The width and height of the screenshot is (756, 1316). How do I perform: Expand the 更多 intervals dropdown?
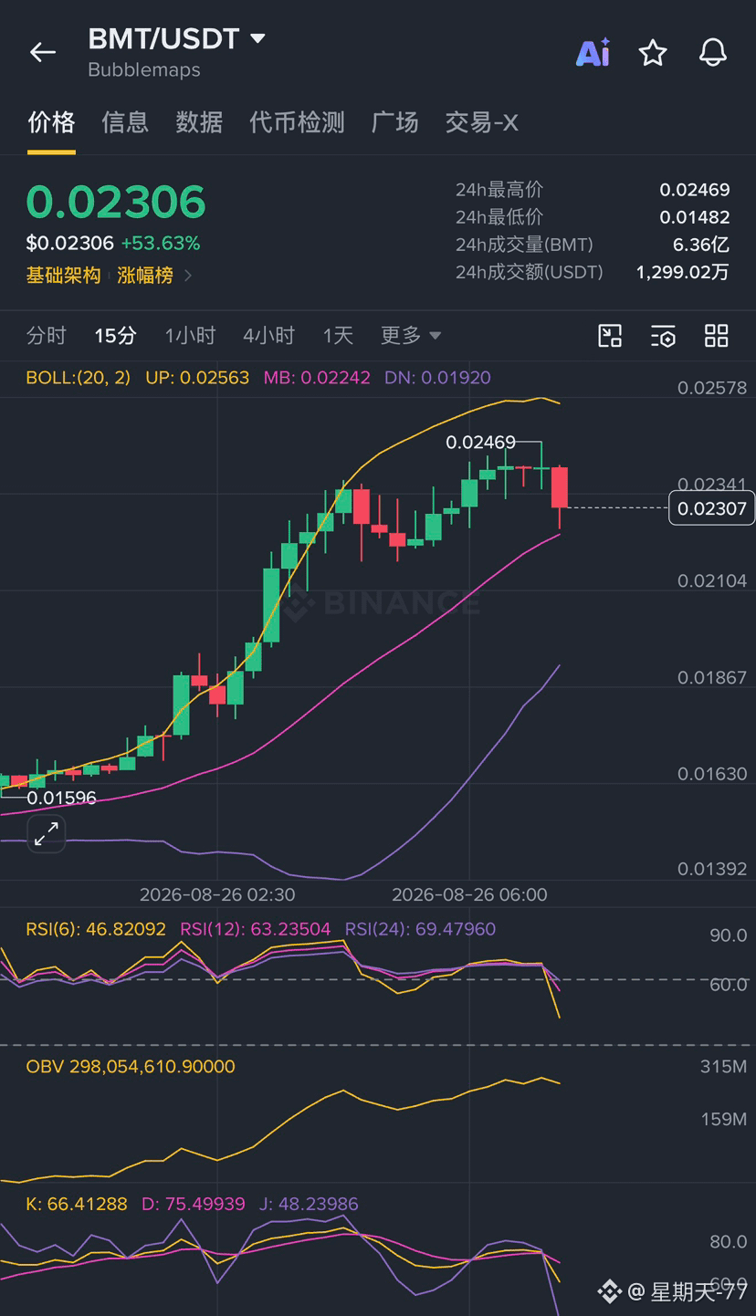(x=411, y=336)
